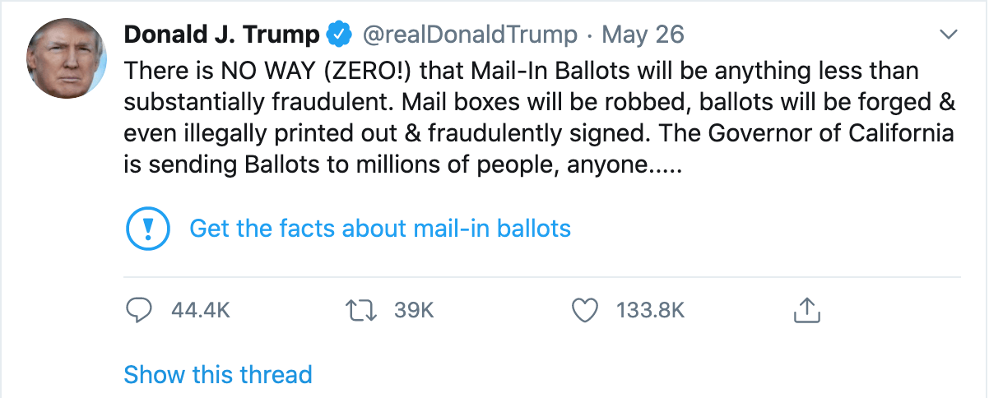
Task: Click the reply speech bubble icon
Action: [x=140, y=310]
